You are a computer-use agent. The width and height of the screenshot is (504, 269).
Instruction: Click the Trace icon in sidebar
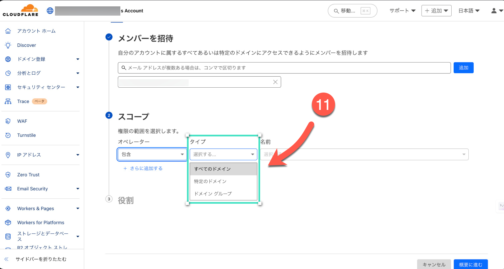8,102
